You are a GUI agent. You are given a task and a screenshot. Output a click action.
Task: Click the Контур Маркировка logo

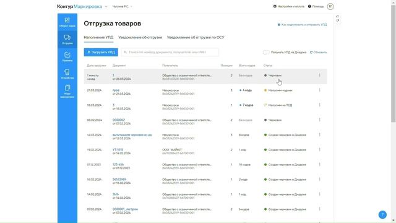pos(79,7)
